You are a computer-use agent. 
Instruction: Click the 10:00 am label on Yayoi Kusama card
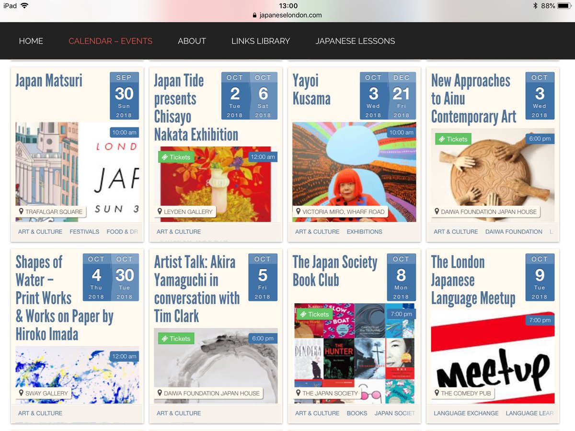[402, 133]
